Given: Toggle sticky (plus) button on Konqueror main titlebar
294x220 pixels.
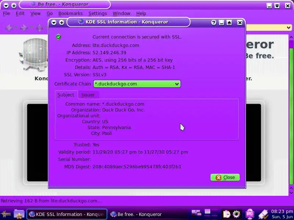Looking at the screenshot, I should (x=14, y=5).
